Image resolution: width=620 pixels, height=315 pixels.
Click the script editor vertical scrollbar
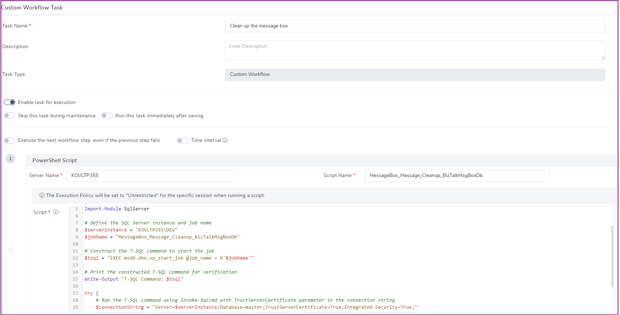[x=612, y=256]
